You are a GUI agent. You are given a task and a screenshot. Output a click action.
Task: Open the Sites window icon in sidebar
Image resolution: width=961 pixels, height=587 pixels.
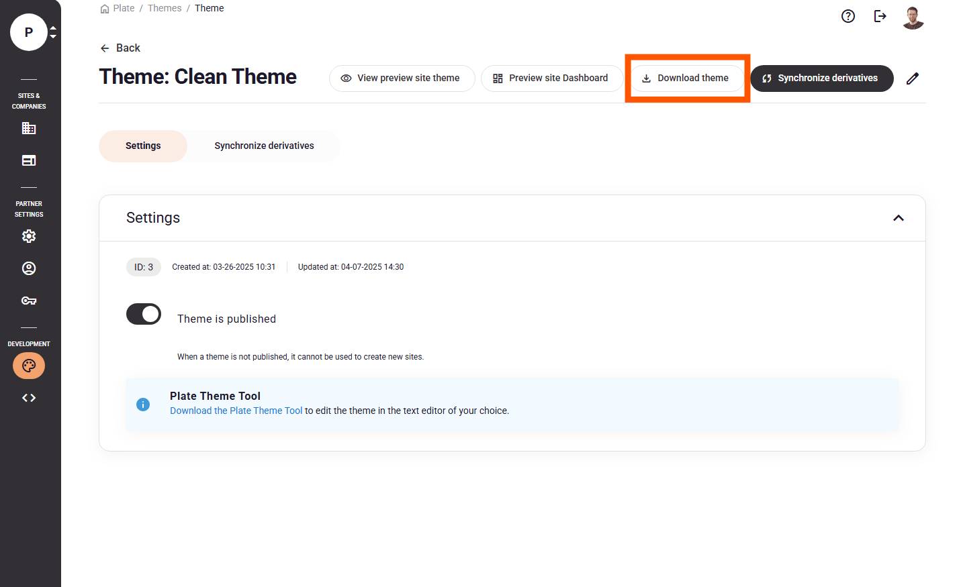[29, 160]
